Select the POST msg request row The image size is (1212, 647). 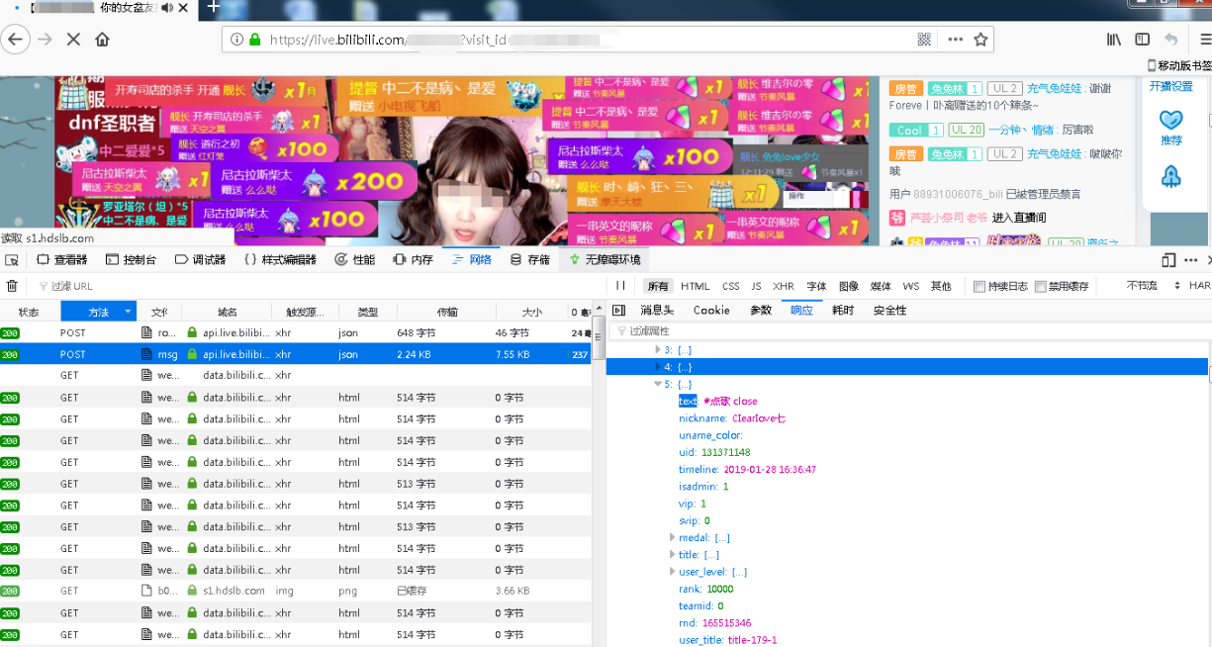(296, 354)
